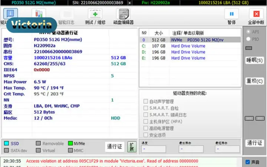Viewport: 267px width, 167px height.
Task: Click the Media value 12 / 0Ch
Action: (x=43, y=118)
